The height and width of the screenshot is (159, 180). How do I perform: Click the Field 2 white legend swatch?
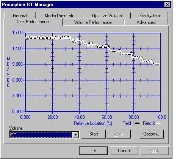tap(158, 123)
